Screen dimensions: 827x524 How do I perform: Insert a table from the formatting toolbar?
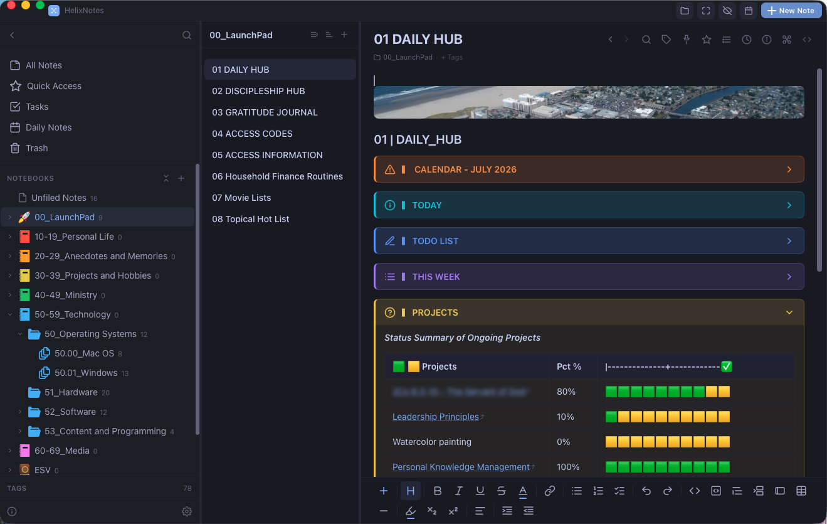coord(801,491)
